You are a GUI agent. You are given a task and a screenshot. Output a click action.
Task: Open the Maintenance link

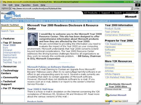[10, 58]
